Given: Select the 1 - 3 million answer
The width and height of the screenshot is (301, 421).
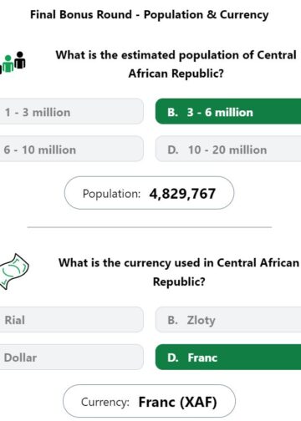Looking at the screenshot, I should coord(71,111).
